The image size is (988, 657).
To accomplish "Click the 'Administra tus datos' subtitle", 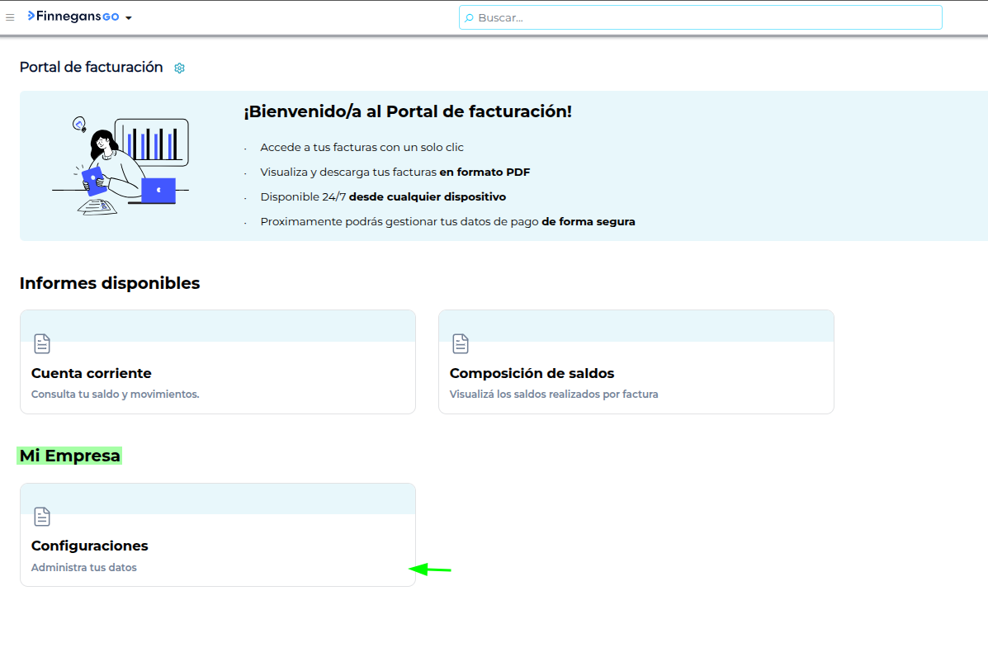I will click(x=84, y=568).
